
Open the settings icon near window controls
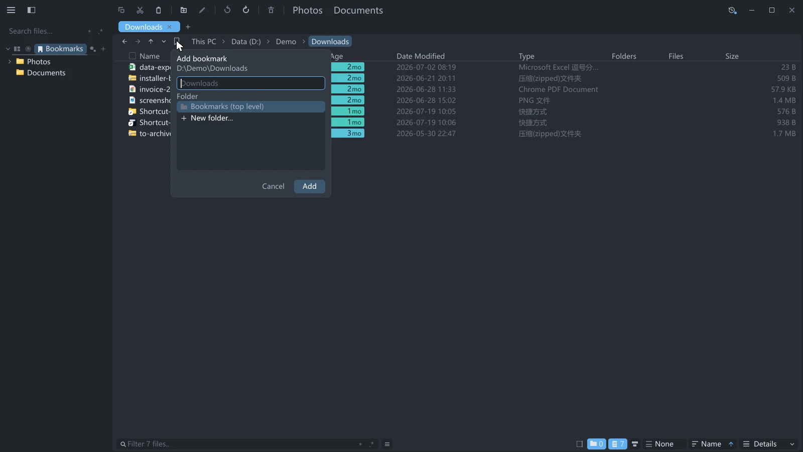732,10
